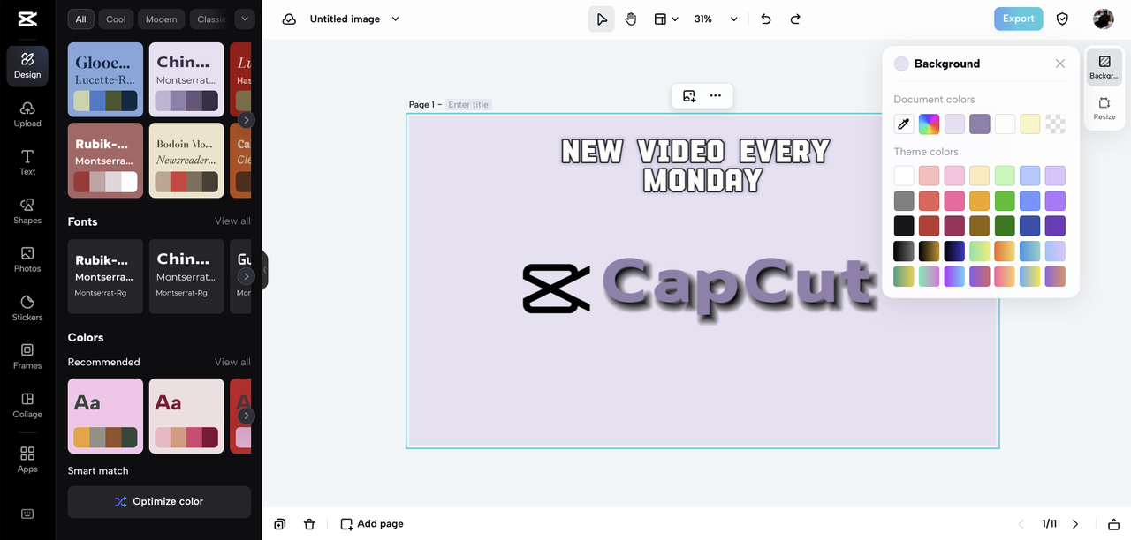
Task: Select the Cool style filter tab
Action: [116, 19]
